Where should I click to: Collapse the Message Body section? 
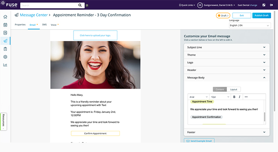click(227, 78)
